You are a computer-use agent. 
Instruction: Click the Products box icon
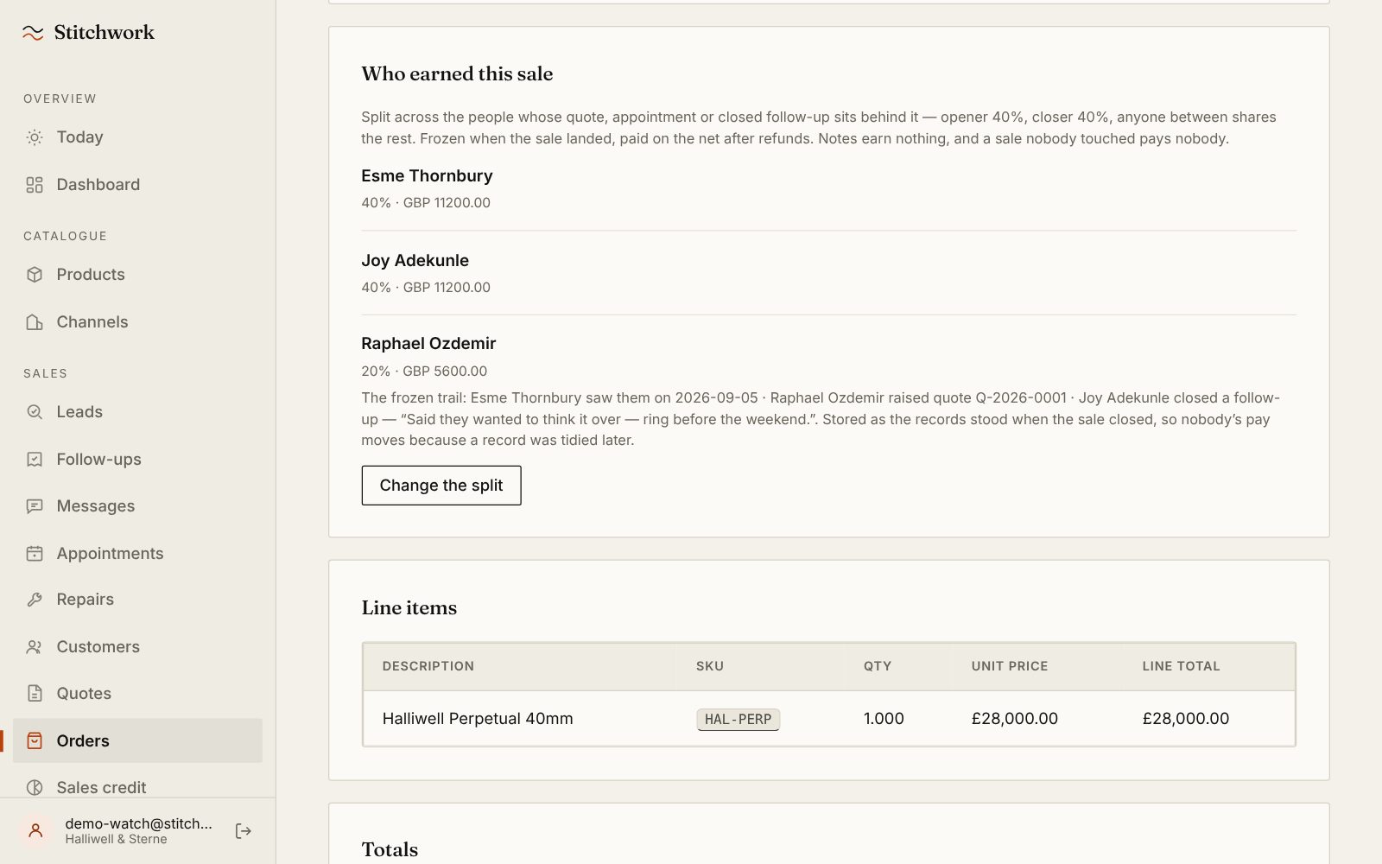click(x=35, y=275)
